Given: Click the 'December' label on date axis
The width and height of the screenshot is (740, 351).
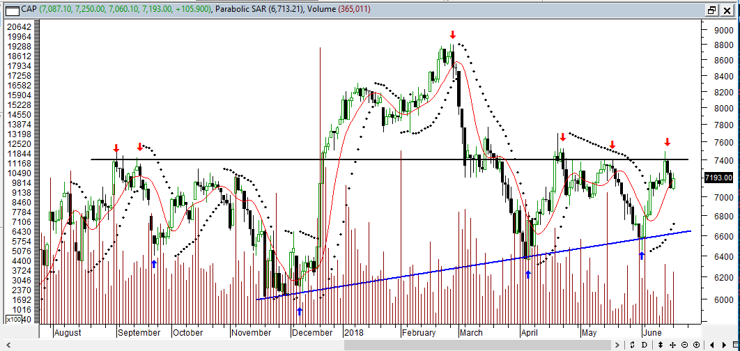Looking at the screenshot, I should (x=312, y=333).
